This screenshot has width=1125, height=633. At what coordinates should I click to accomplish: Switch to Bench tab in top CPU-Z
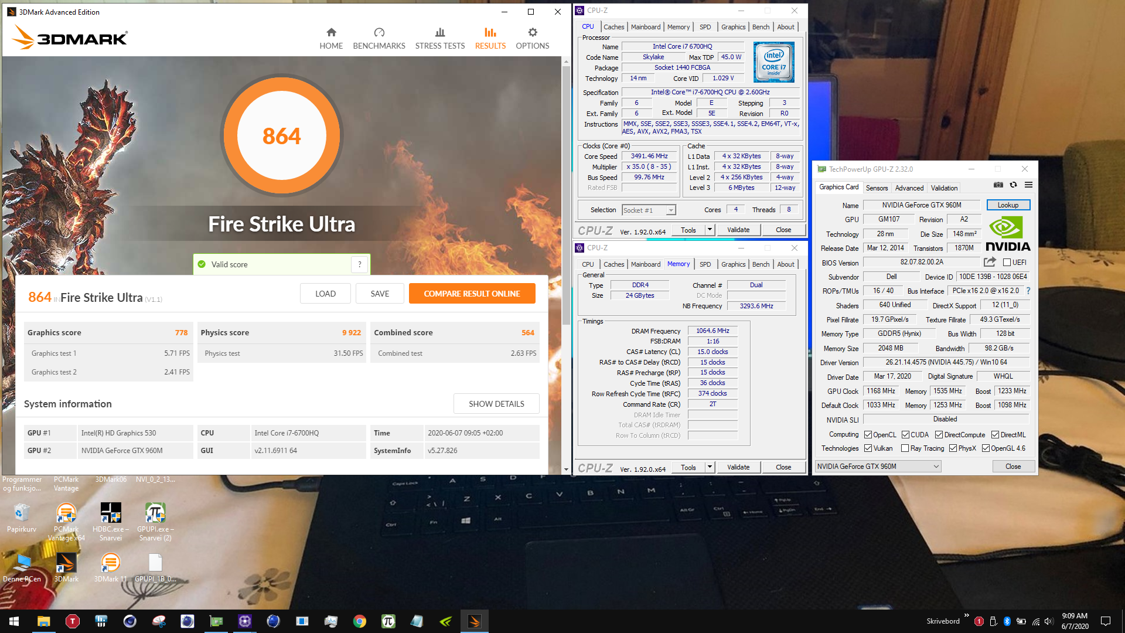[761, 27]
